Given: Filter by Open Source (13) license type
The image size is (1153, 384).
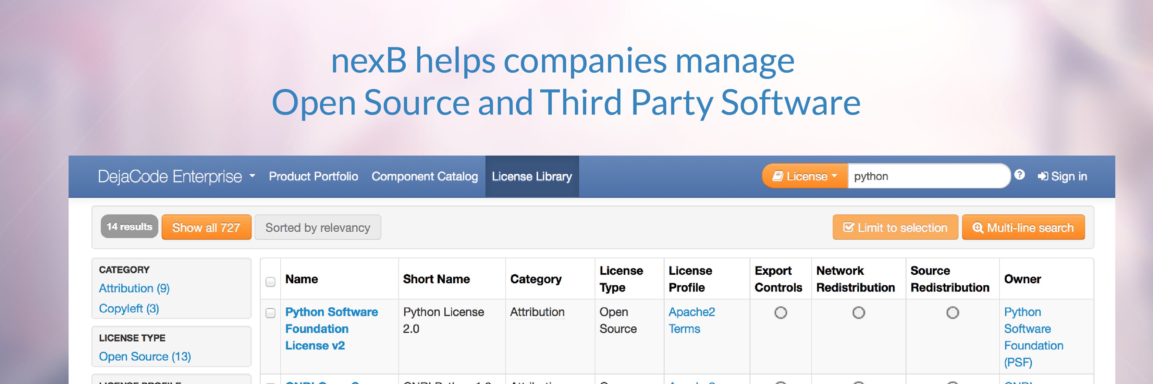Looking at the screenshot, I should [145, 356].
